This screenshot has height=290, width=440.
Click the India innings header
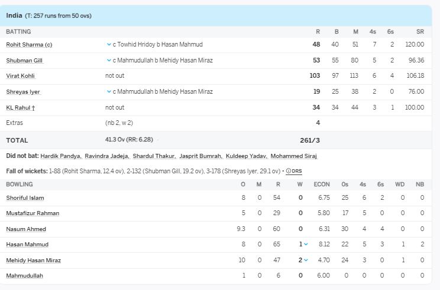pos(48,15)
